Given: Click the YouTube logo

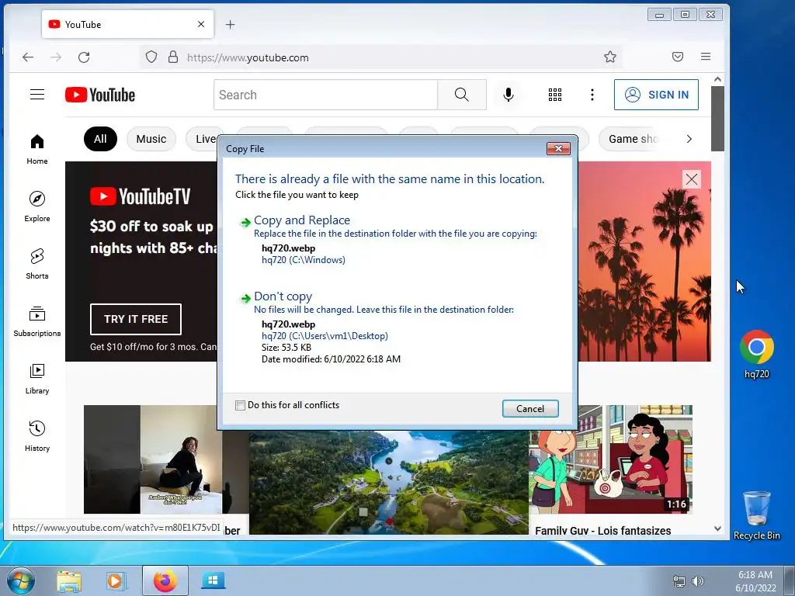Looking at the screenshot, I should click(100, 95).
